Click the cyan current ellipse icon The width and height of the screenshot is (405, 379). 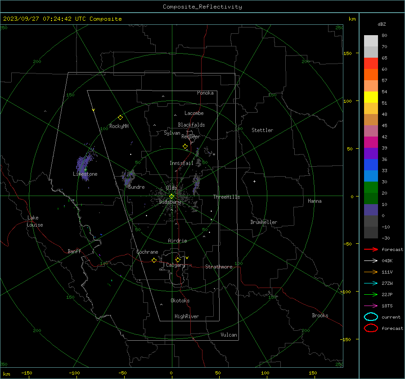(371, 317)
